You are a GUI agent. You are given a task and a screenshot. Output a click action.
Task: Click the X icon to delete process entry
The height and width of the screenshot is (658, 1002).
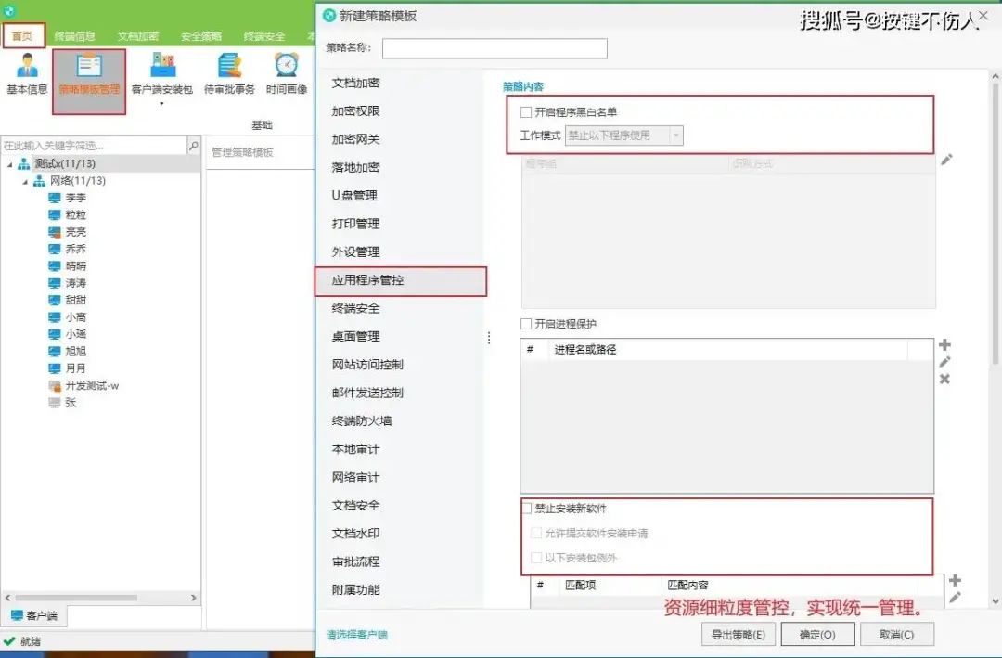pyautogui.click(x=945, y=379)
